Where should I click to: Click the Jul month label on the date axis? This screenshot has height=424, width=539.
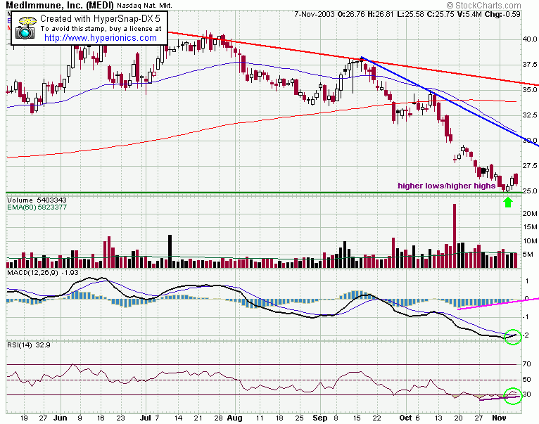tap(146, 418)
